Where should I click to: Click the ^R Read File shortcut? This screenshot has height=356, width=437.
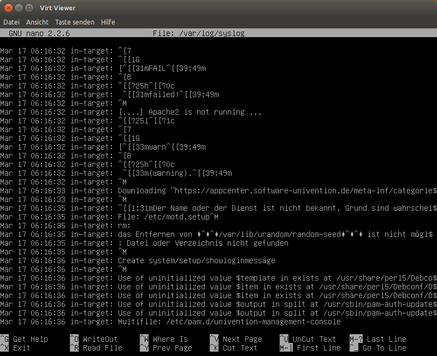click(x=96, y=348)
